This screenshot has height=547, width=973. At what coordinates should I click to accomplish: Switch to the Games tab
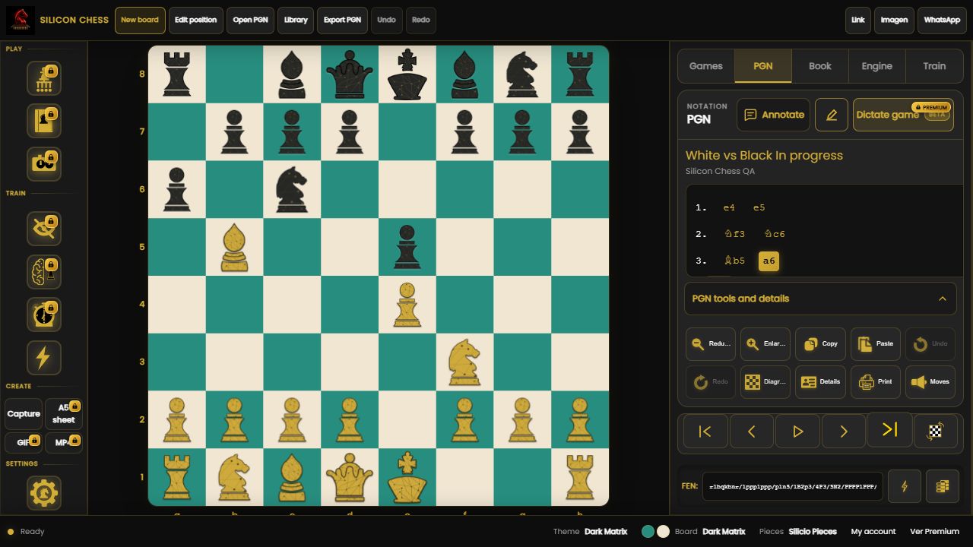[706, 66]
